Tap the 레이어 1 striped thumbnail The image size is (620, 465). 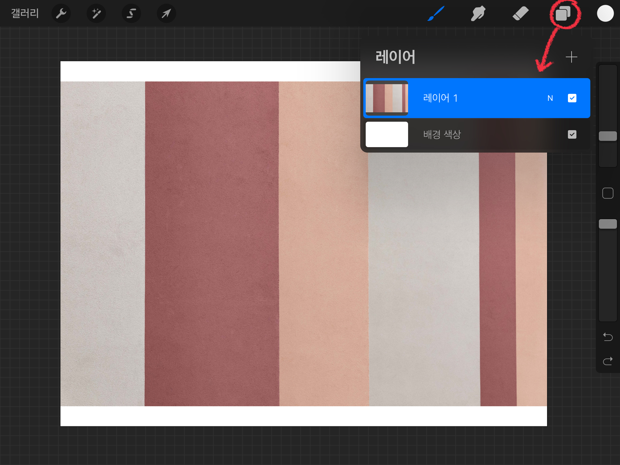pos(387,98)
